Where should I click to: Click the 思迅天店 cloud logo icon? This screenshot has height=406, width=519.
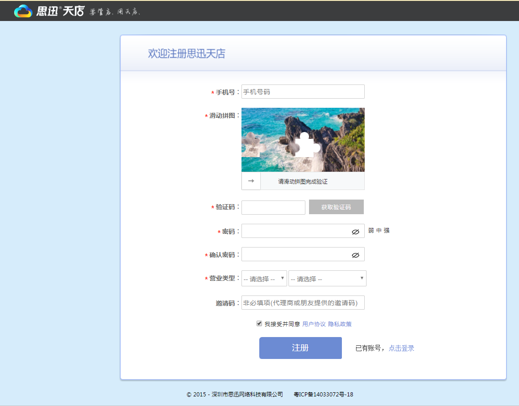pyautogui.click(x=22, y=11)
